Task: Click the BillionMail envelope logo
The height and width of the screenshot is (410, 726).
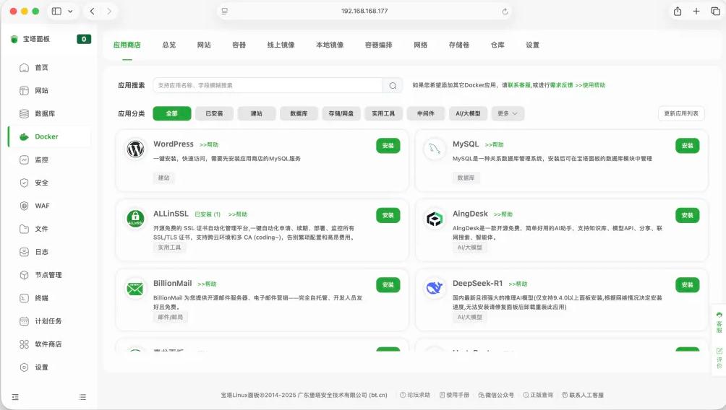Action: 136,289
